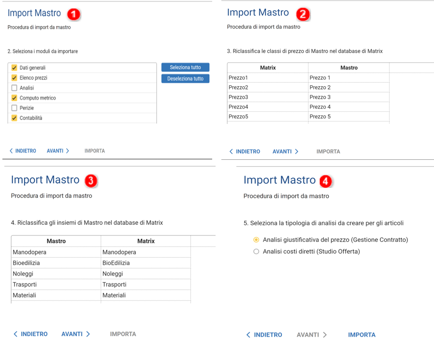Click the red number 2 badge icon

click(x=303, y=14)
